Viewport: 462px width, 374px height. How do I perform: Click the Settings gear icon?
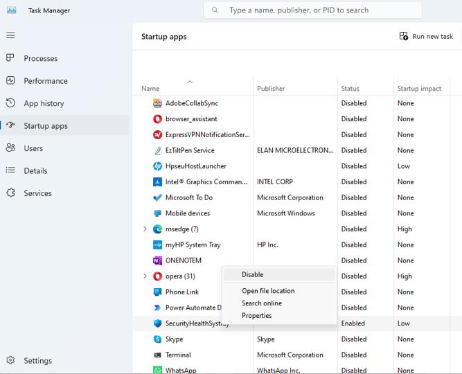click(x=10, y=360)
